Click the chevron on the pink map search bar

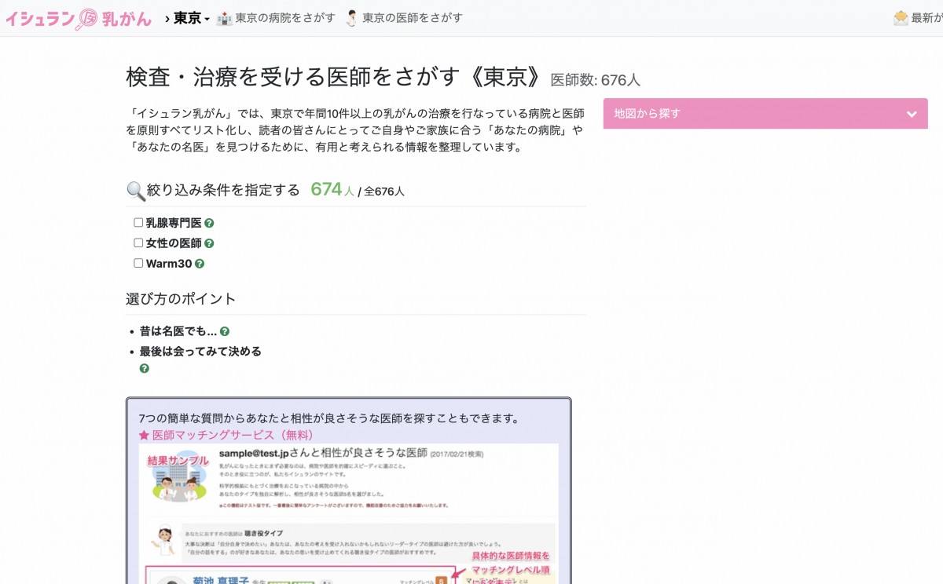[x=912, y=113]
